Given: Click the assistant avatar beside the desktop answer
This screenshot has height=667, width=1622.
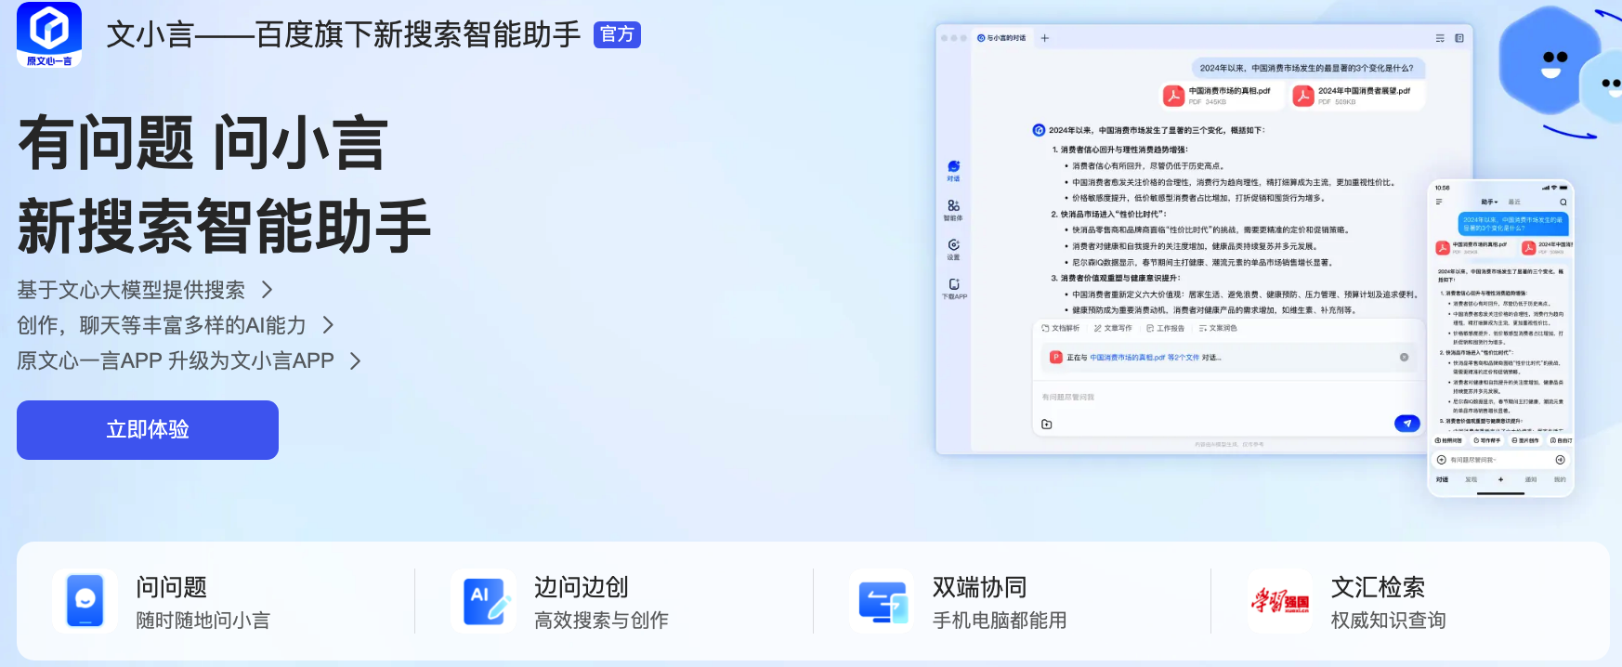Looking at the screenshot, I should point(1039,130).
